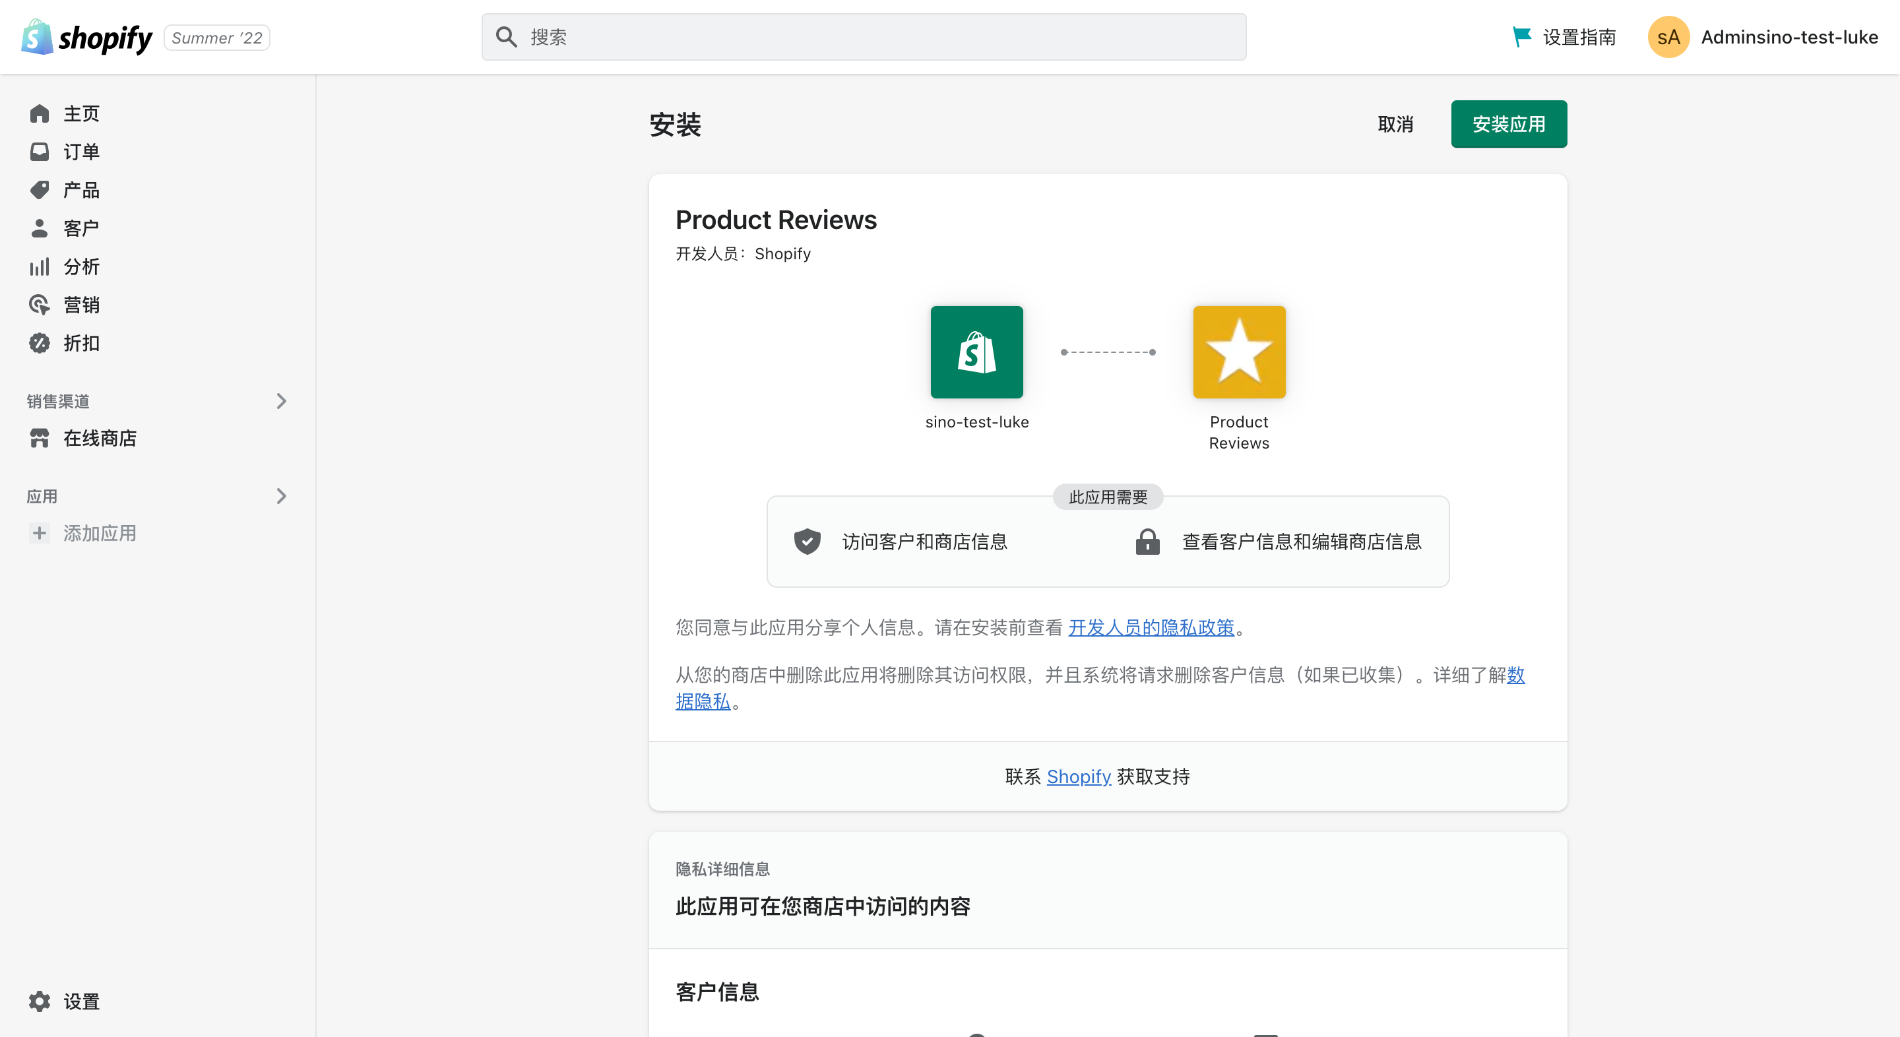1900x1037 pixels.
Task: Click the sino-test-luke store label
Action: coord(976,422)
